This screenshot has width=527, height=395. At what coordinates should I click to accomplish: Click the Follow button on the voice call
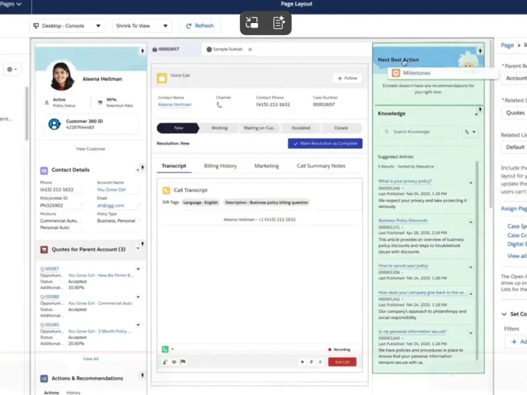pos(347,78)
